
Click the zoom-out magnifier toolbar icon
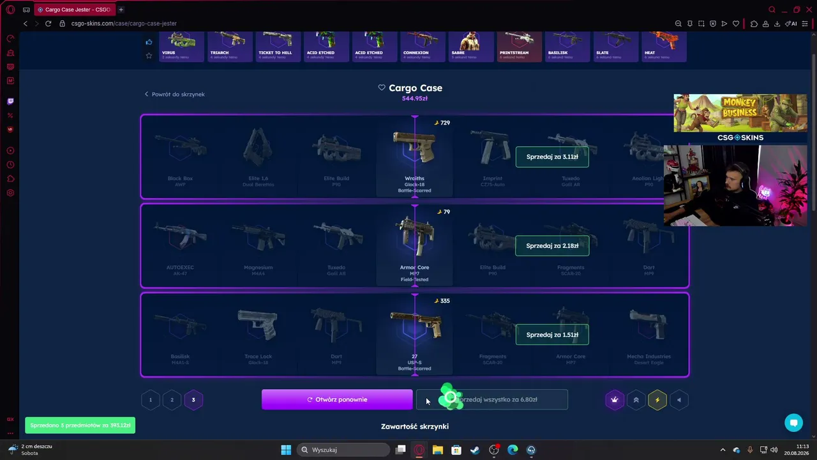click(x=678, y=24)
